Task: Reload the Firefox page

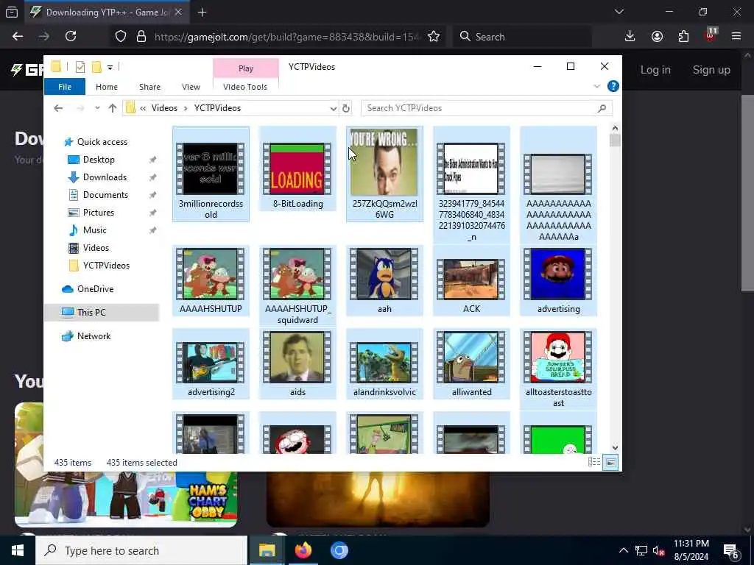Action: (71, 36)
